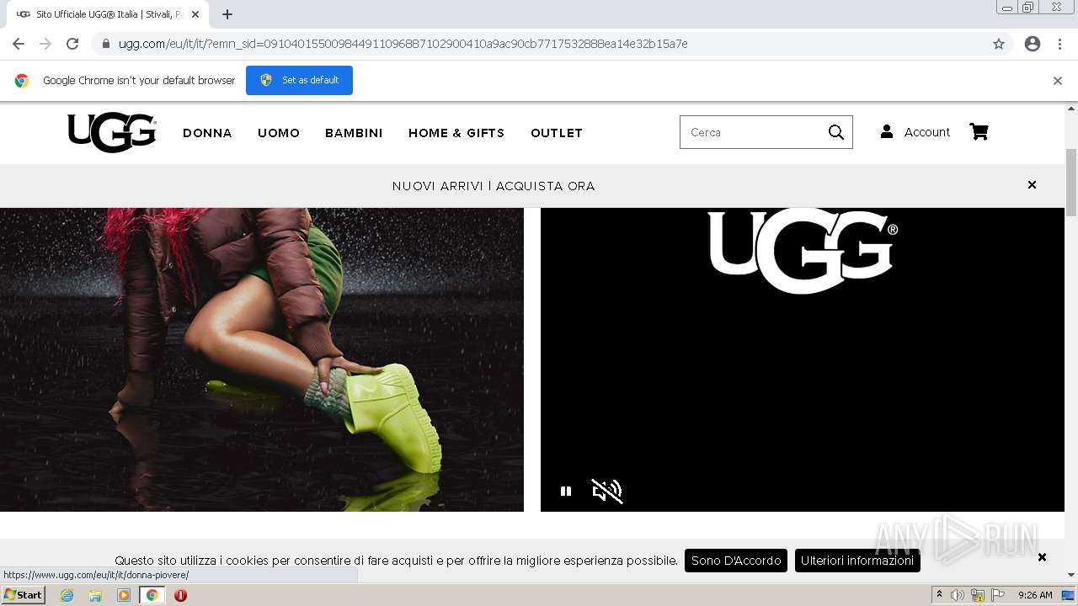Open a new Chrome tab
1078x606 pixels.
tap(227, 14)
